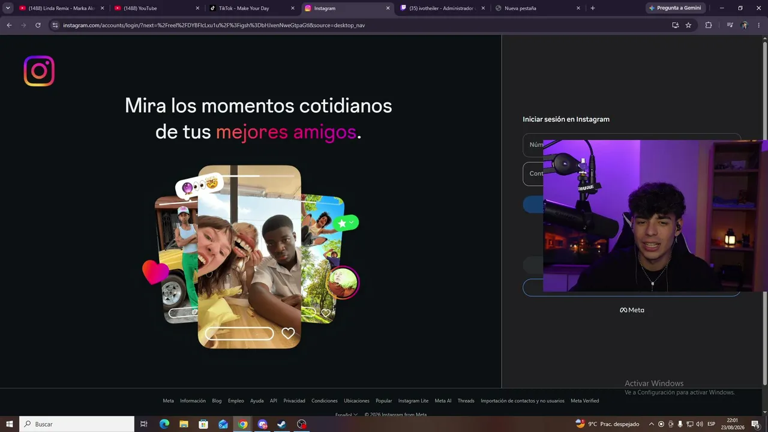Click the microphone tray icon
The width and height of the screenshot is (768, 432).
(680, 424)
